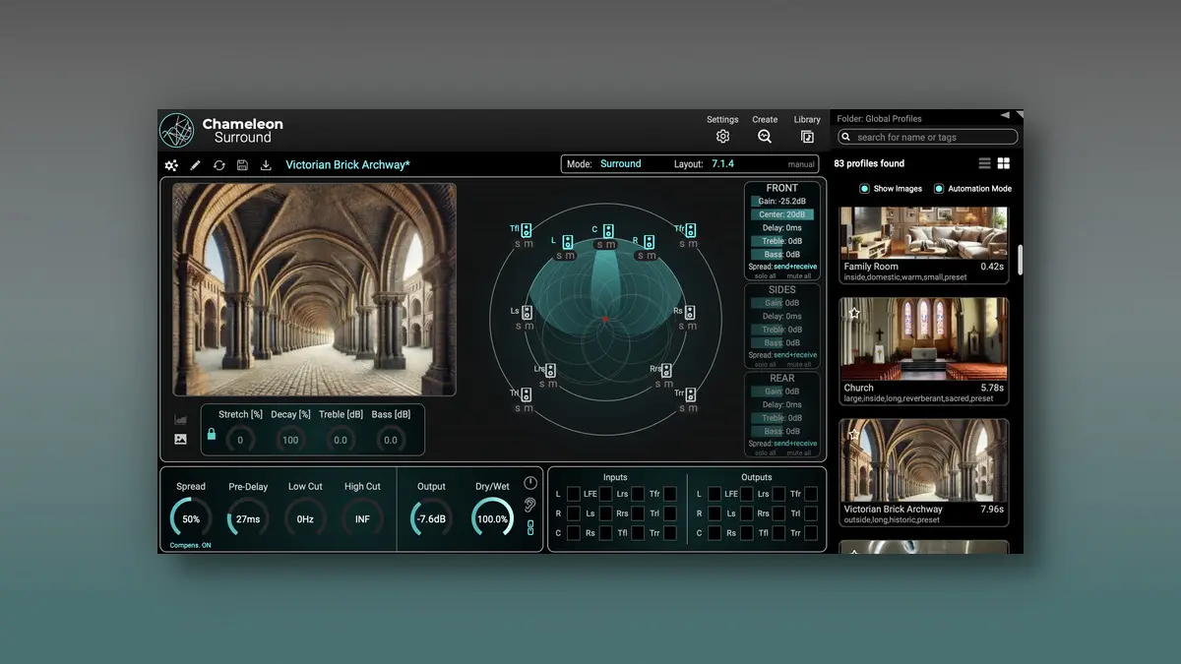Select the L speaker icon
The width and height of the screenshot is (1181, 664).
click(x=567, y=242)
